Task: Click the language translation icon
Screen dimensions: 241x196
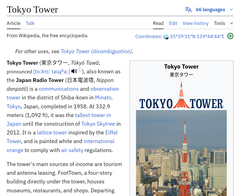Action: click(x=188, y=10)
